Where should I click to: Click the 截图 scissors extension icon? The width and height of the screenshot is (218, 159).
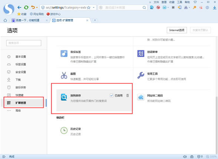click(64, 75)
